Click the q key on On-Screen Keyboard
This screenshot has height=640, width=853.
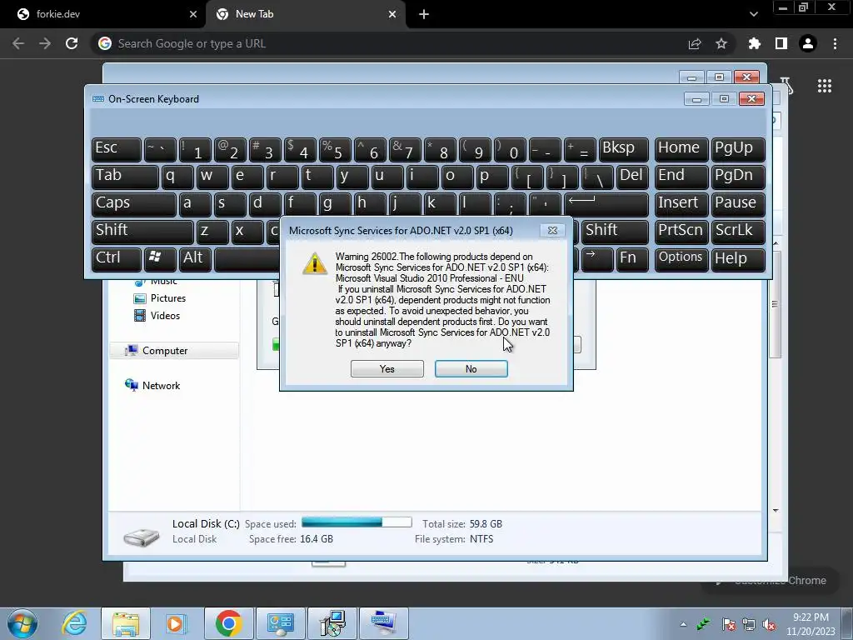pos(177,177)
